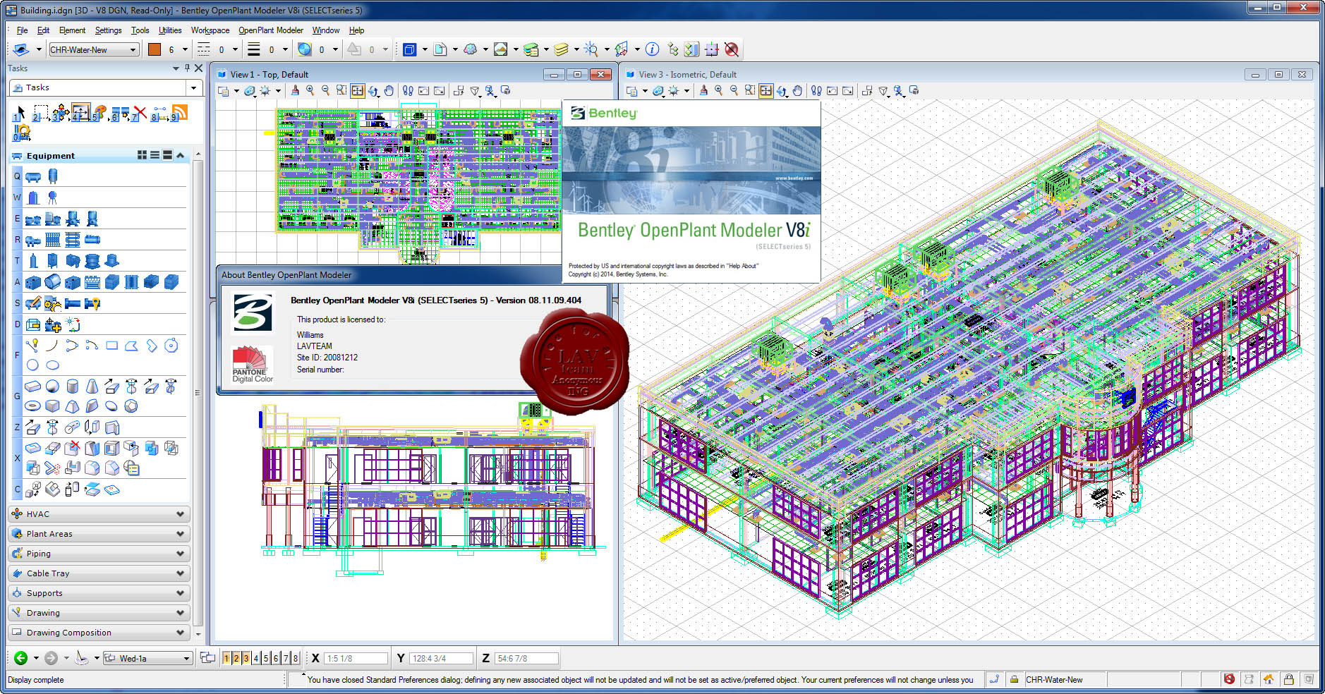Click the red prohibited circle icon in main toolbar
Image resolution: width=1325 pixels, height=694 pixels.
coord(732,49)
